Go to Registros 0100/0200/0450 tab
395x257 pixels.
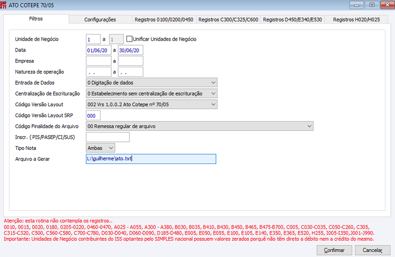pos(164,19)
